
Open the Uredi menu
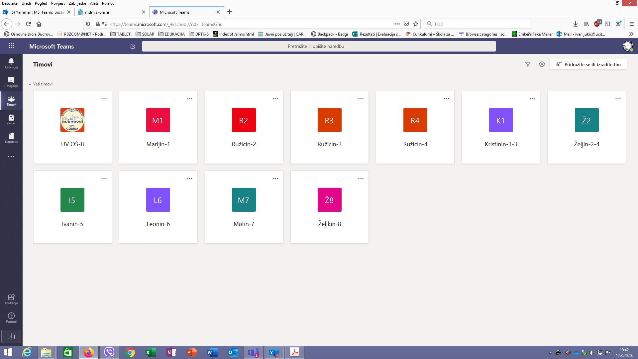(x=26, y=3)
